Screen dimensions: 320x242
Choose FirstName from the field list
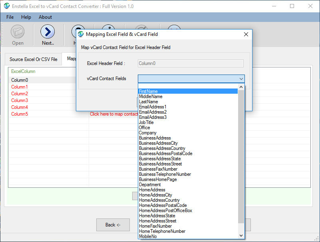point(148,91)
